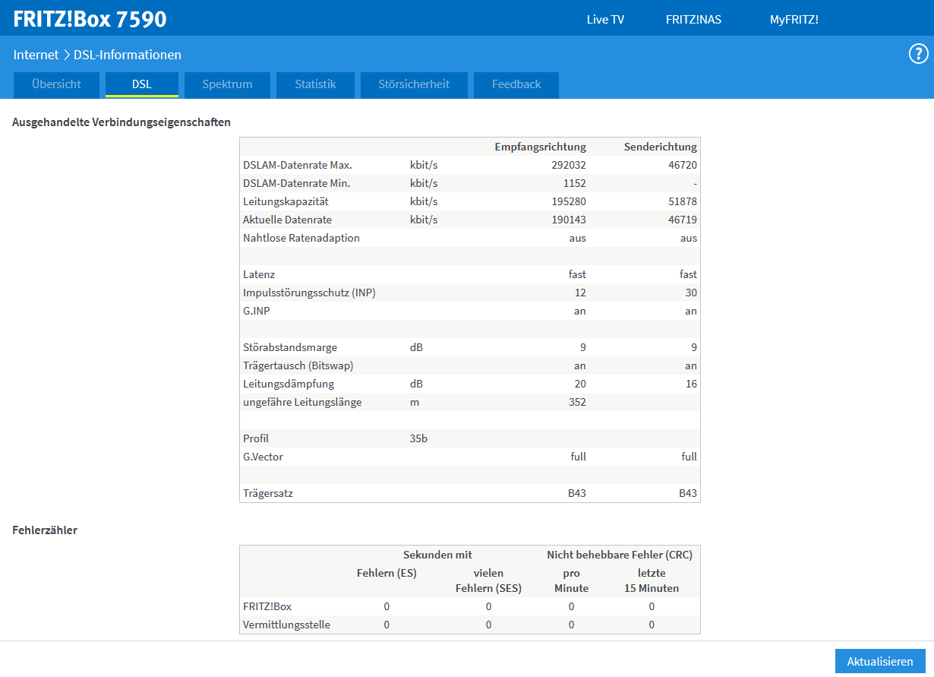Click the Fehlern (ES) column header

coord(387,573)
